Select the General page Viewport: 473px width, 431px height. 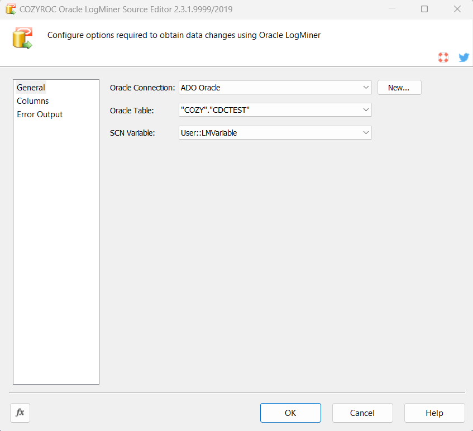click(31, 88)
